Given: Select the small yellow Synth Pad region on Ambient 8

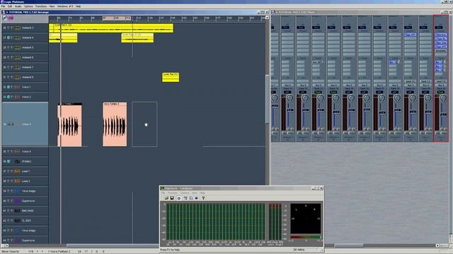Looking at the screenshot, I should 171,77.
